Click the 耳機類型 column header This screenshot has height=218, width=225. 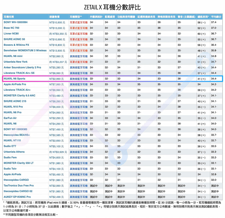(76, 17)
